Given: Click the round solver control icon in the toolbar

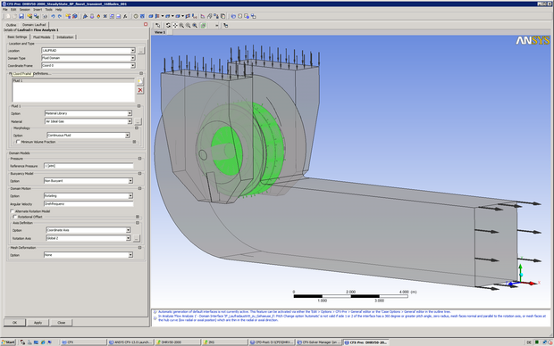Looking at the screenshot, I should (x=136, y=16).
